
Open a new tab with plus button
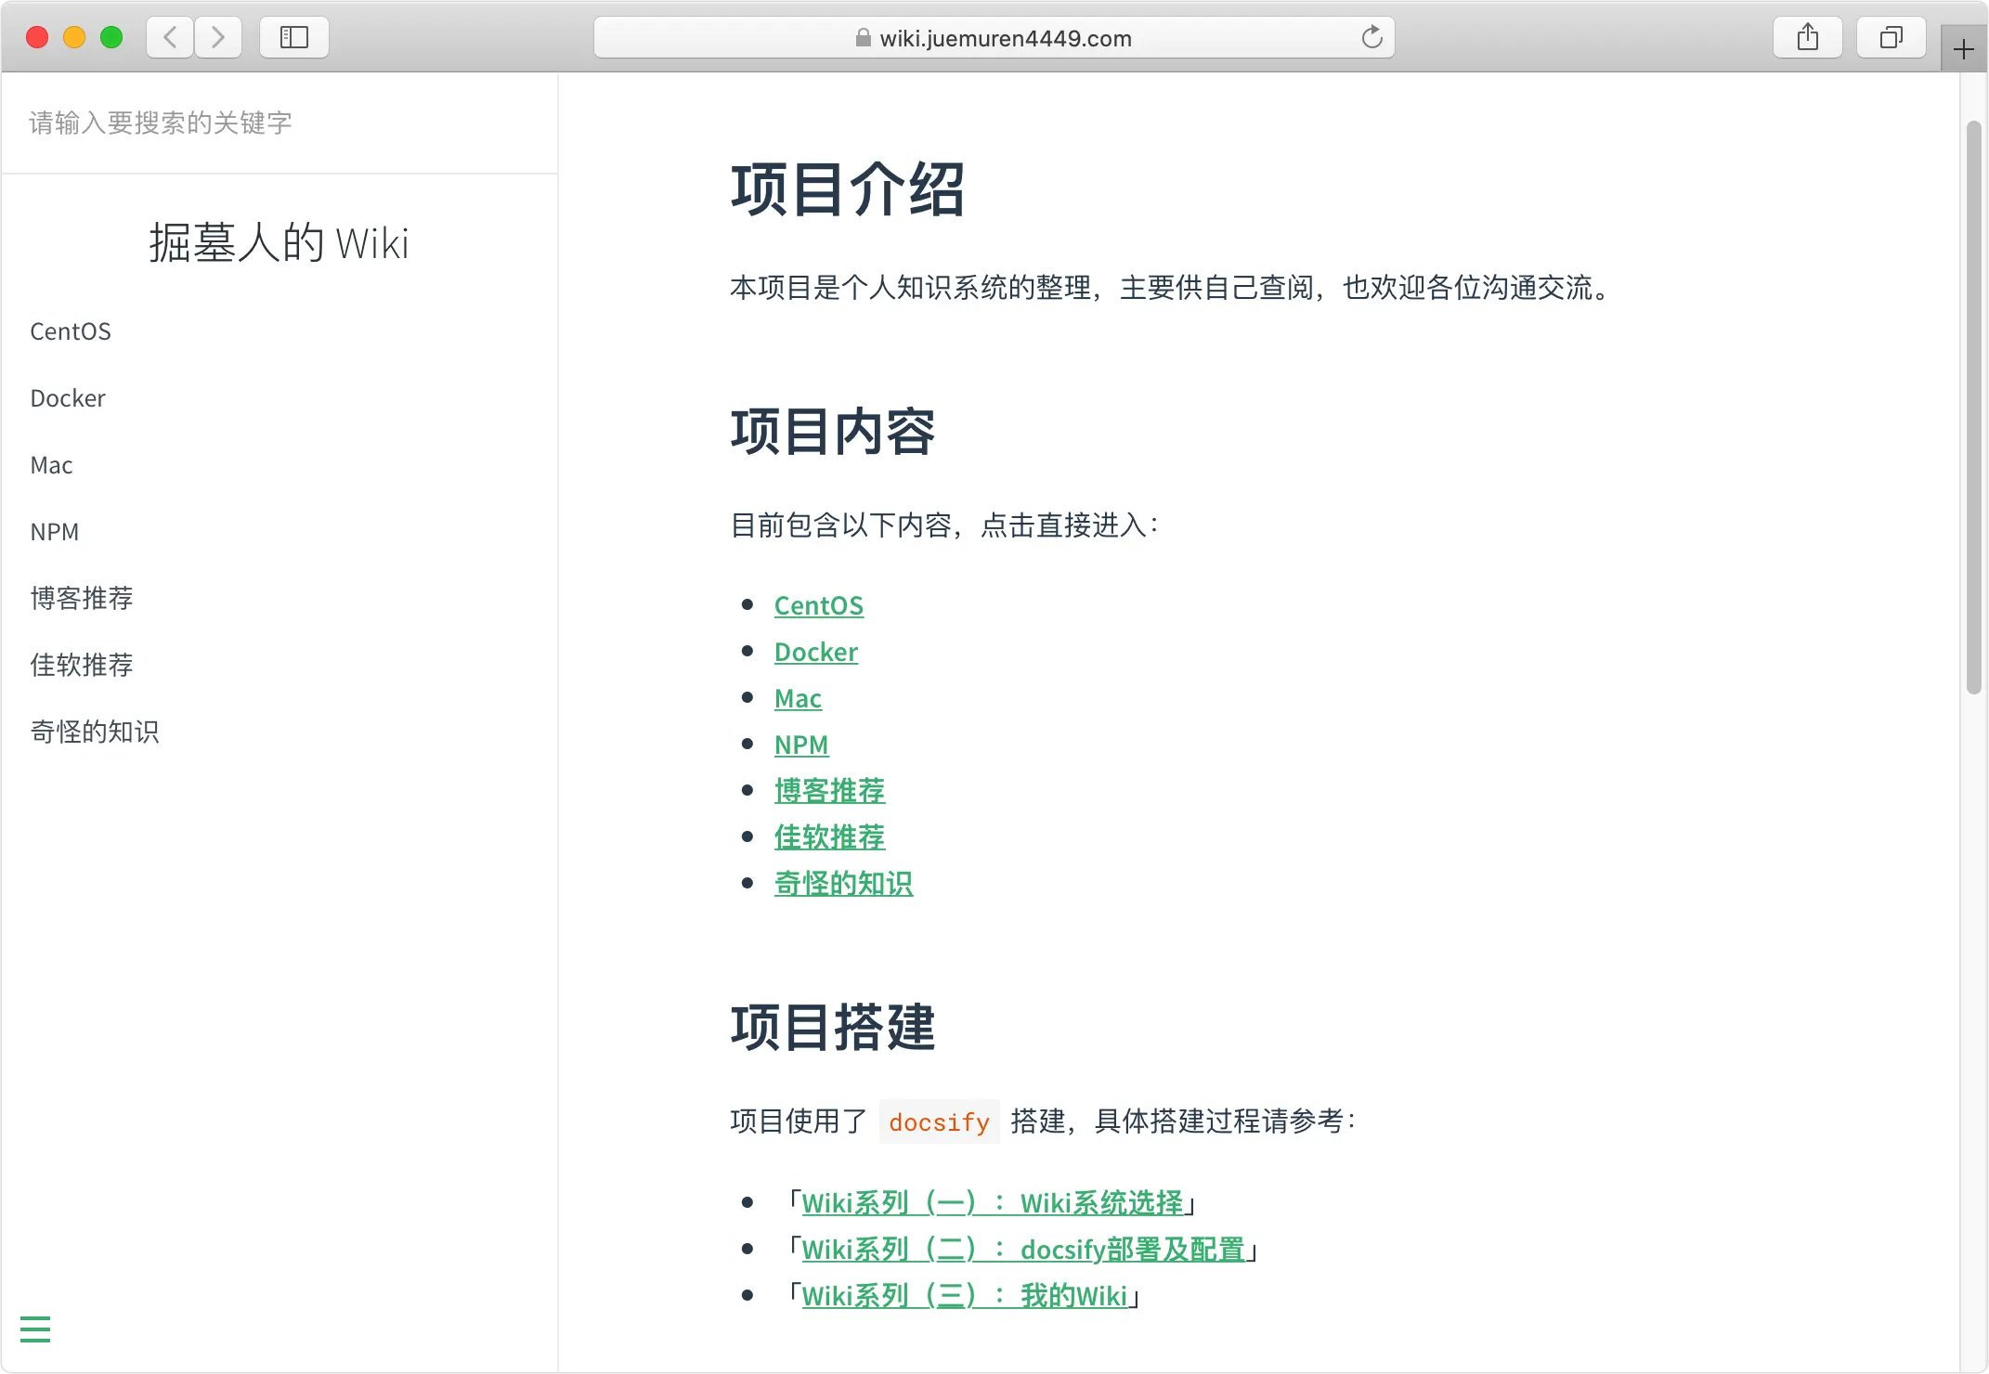coord(1963,49)
